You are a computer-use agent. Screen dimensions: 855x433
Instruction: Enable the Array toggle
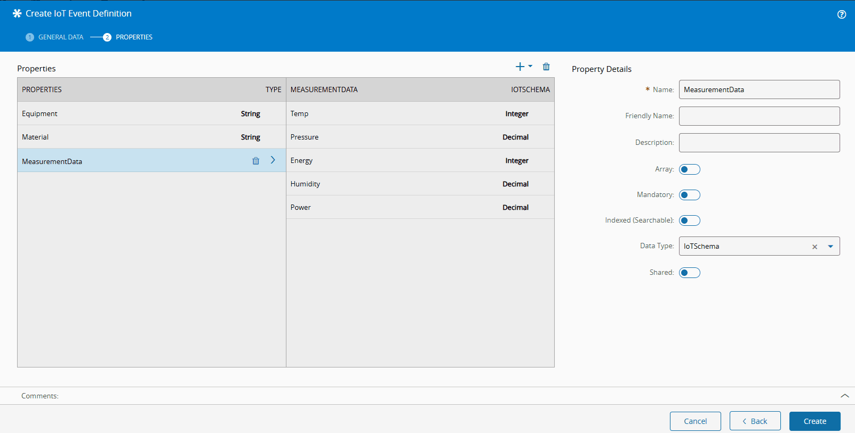tap(689, 169)
